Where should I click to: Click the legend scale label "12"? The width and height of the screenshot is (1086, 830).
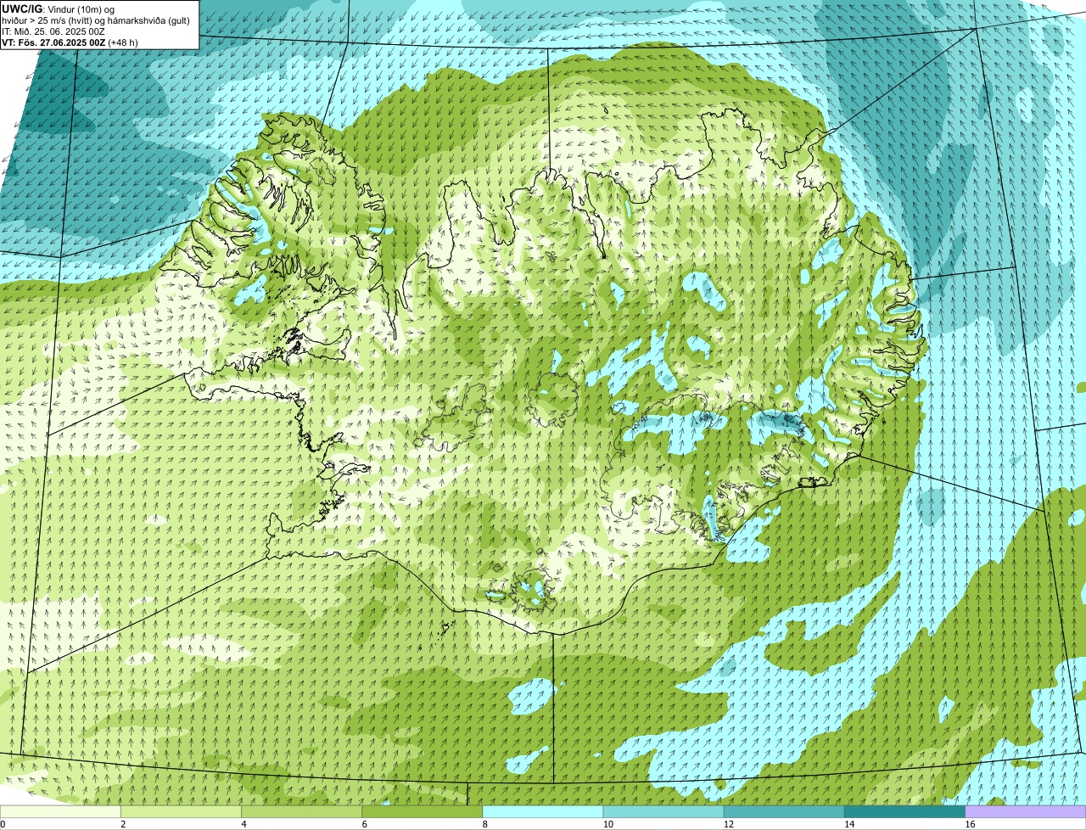(728, 824)
